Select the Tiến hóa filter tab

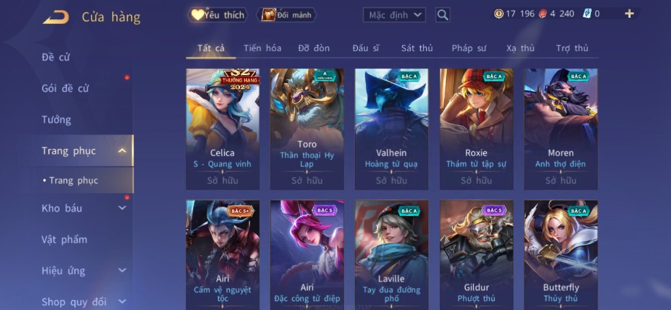pos(263,48)
